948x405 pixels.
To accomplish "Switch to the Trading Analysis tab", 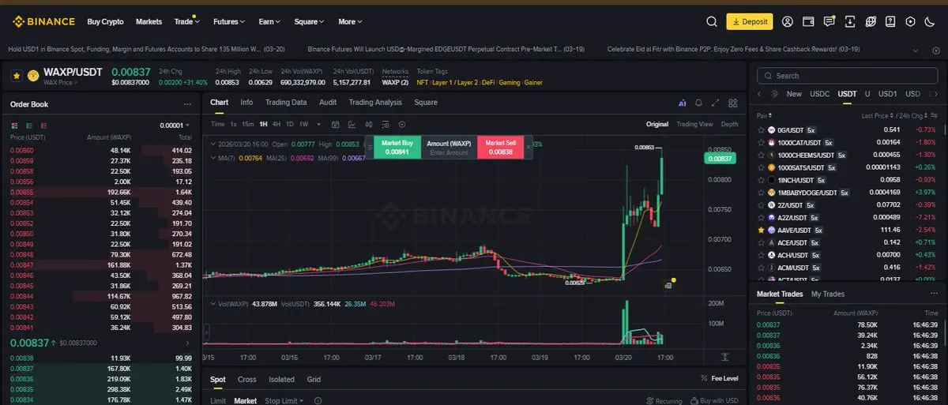I will [375, 103].
